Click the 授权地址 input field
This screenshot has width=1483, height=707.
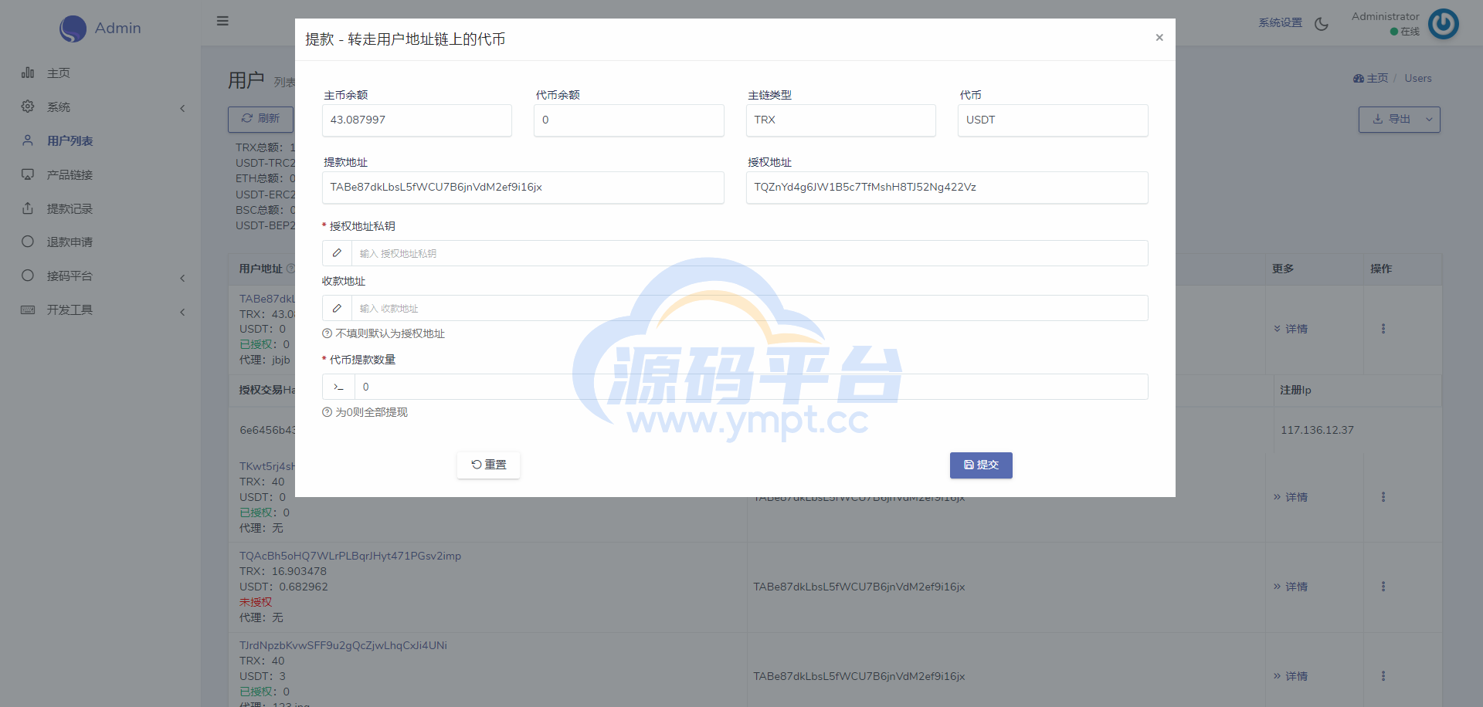click(x=947, y=188)
